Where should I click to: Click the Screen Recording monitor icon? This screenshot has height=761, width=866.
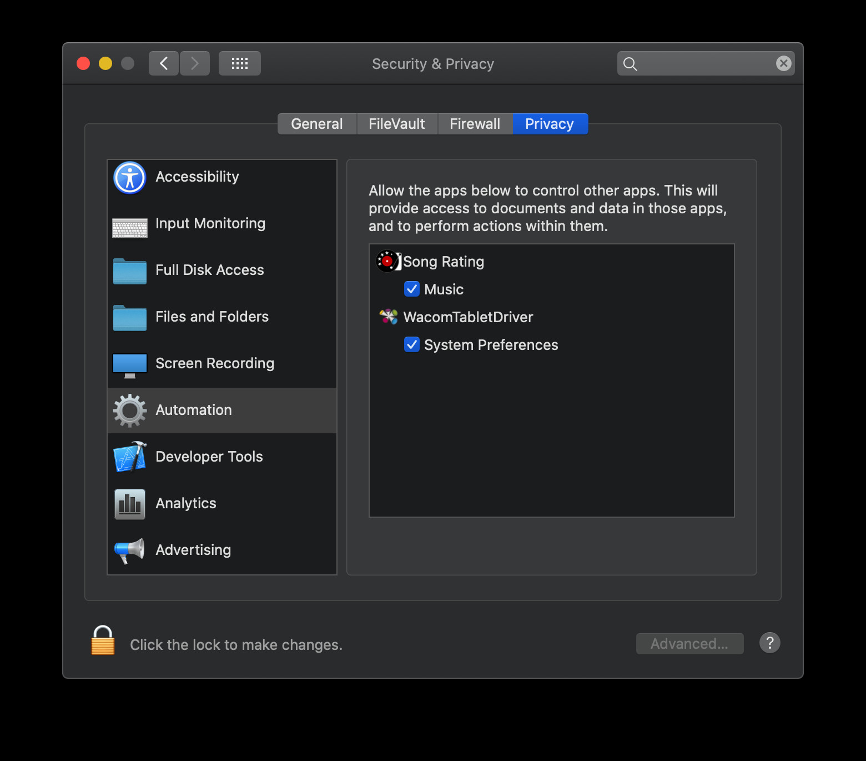click(130, 366)
